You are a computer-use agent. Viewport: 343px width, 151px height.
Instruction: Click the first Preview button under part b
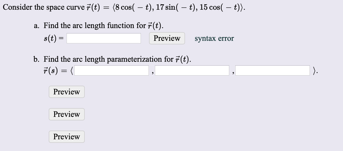pyautogui.click(x=66, y=92)
